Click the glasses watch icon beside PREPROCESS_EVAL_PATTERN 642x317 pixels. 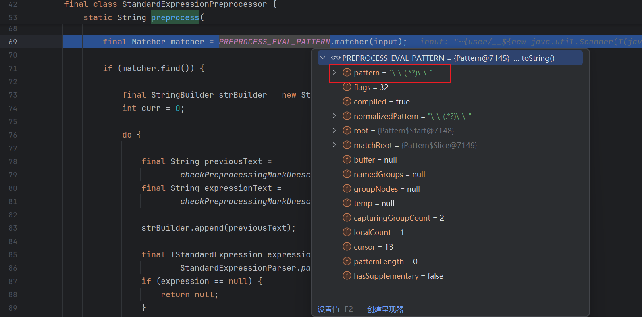[335, 58]
